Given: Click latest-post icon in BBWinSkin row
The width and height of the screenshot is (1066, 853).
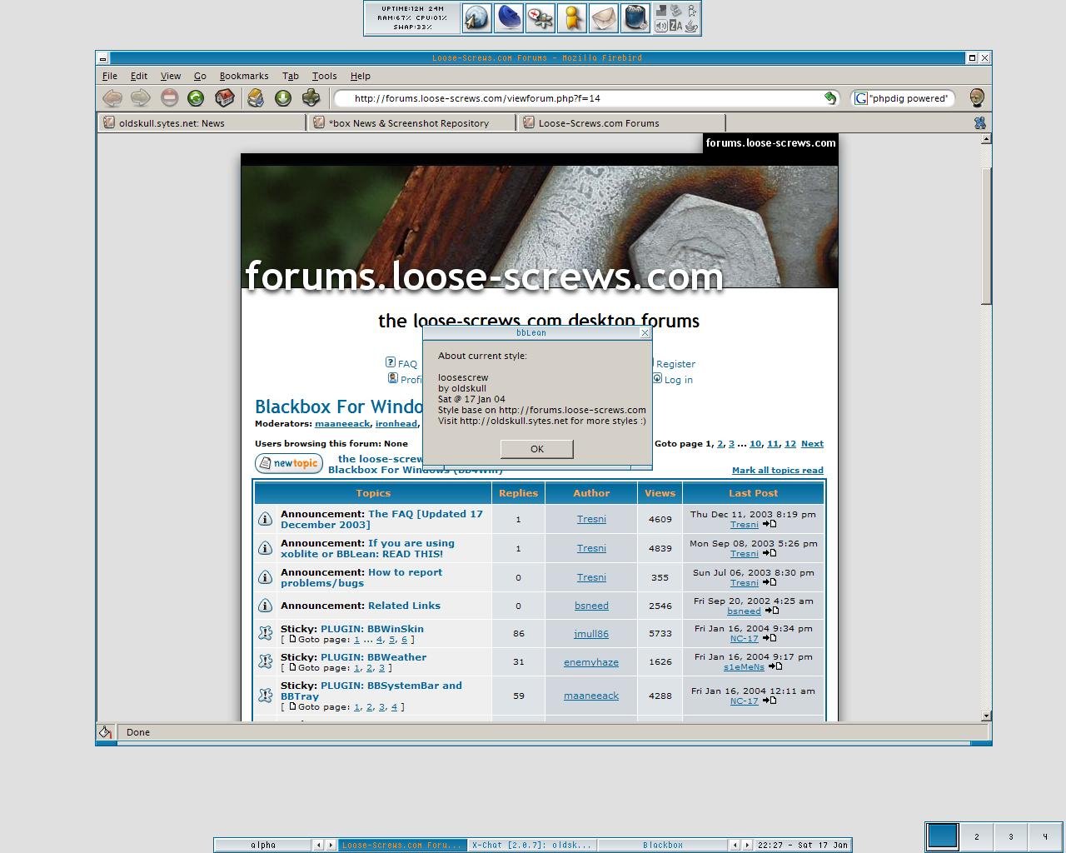Looking at the screenshot, I should (769, 638).
